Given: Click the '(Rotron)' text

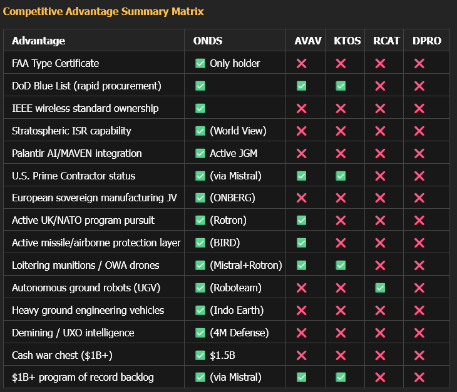Looking at the screenshot, I should coord(228,220).
